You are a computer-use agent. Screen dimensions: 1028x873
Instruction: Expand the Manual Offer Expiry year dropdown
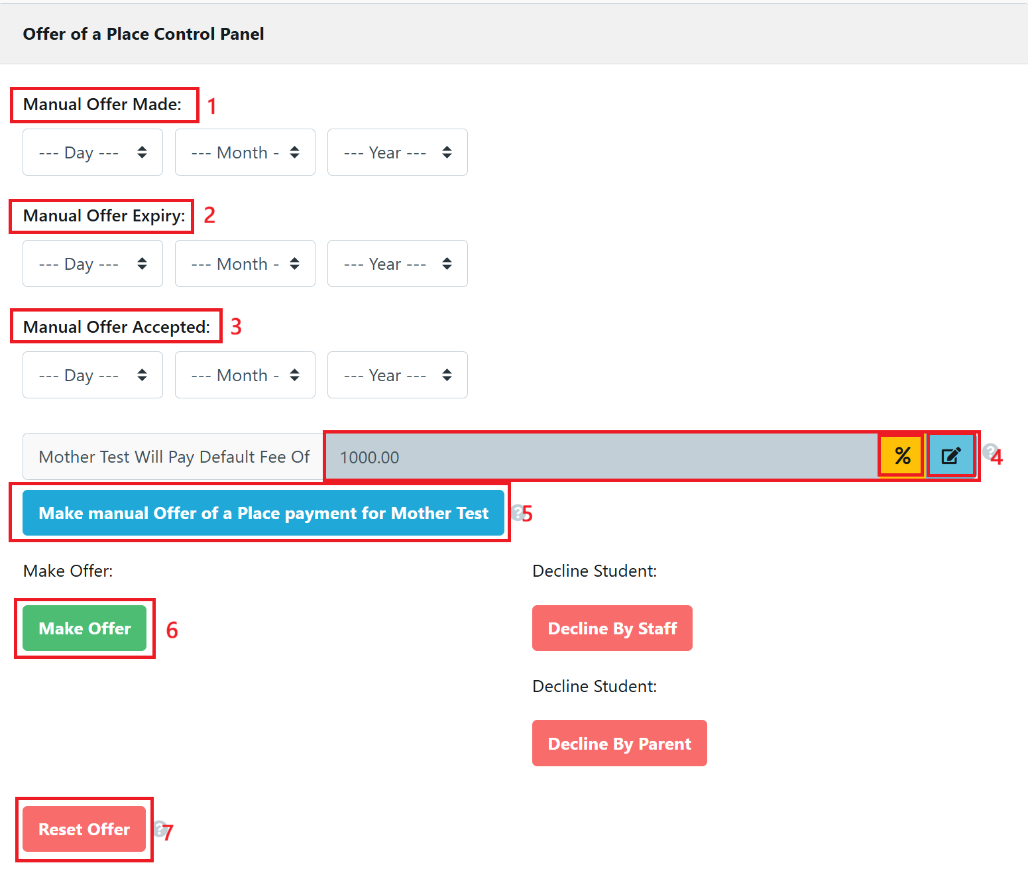point(398,264)
